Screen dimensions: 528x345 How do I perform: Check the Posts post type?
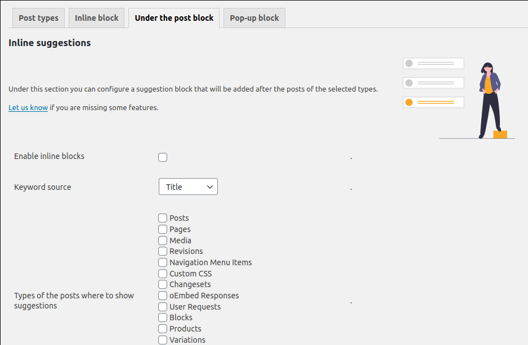[x=163, y=218]
